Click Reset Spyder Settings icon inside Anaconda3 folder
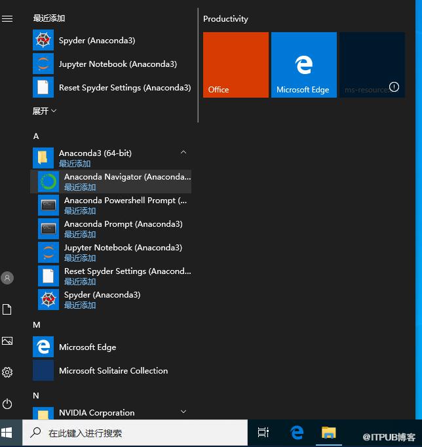Image resolution: width=422 pixels, height=447 pixels. click(48, 276)
